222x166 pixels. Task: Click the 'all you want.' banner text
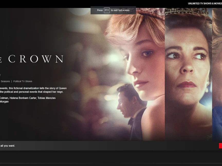(x=8, y=146)
